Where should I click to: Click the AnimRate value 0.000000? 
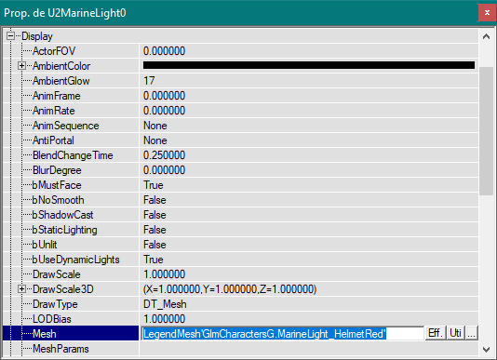[164, 111]
